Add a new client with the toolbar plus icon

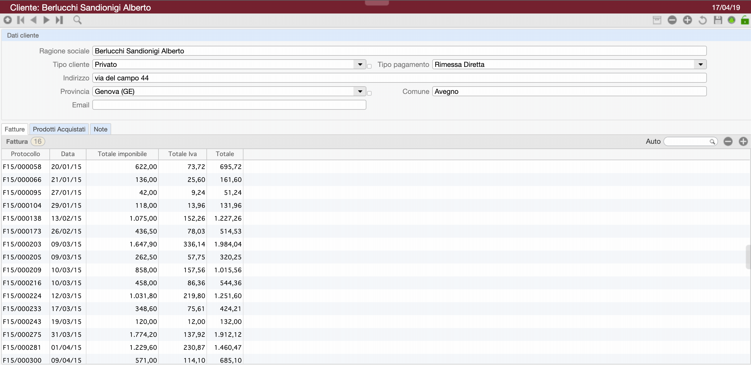tap(687, 20)
